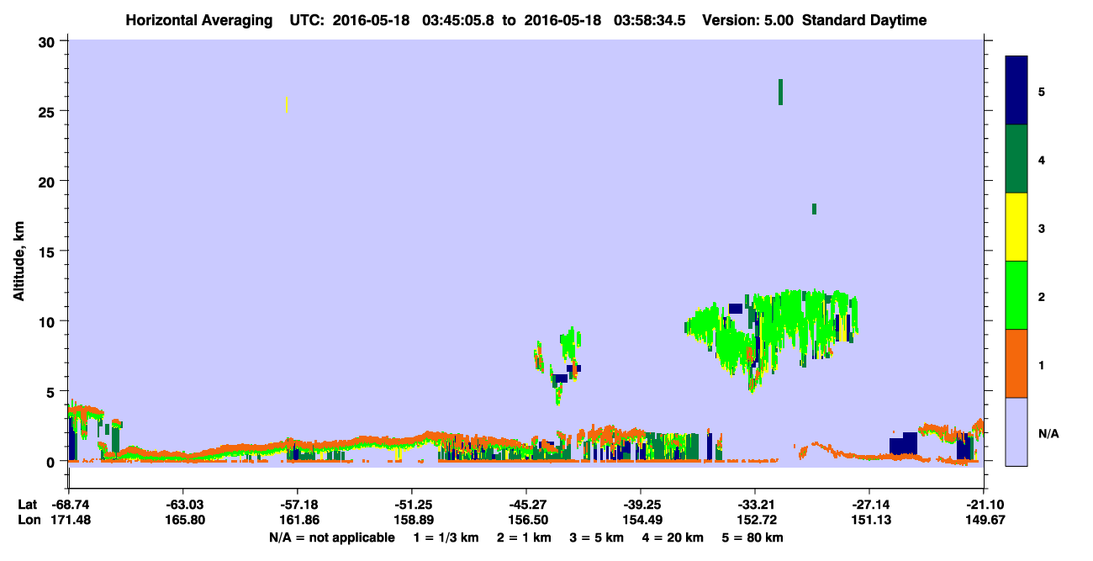Image resolution: width=1093 pixels, height=561 pixels.
Task: Click the 'Version: 5.00' label
Action: tap(747, 20)
